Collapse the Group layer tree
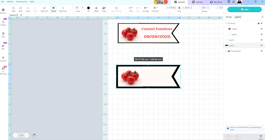The height and width of the screenshot is (140, 265). pos(226,23)
